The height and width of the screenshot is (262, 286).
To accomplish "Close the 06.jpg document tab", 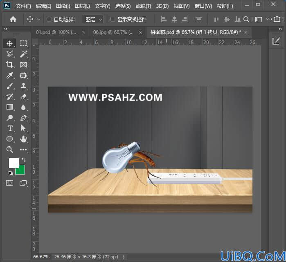I will click(140, 32).
